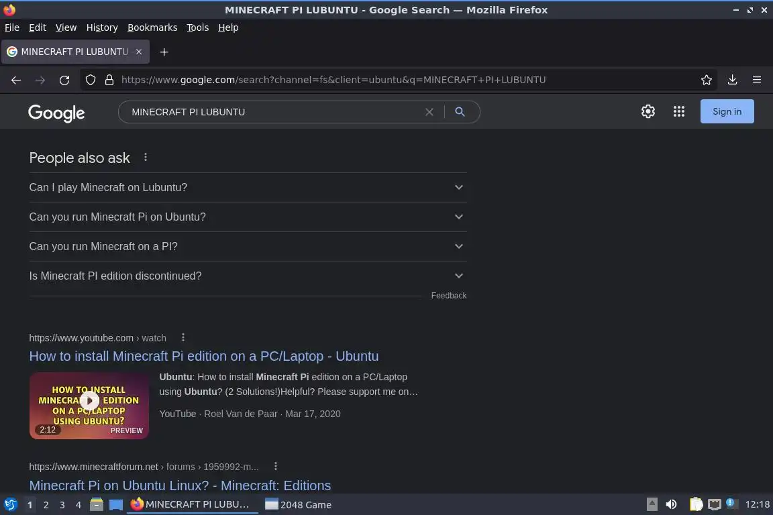Open network connection tray icon
Screen dimensions: 773x515
(714, 504)
